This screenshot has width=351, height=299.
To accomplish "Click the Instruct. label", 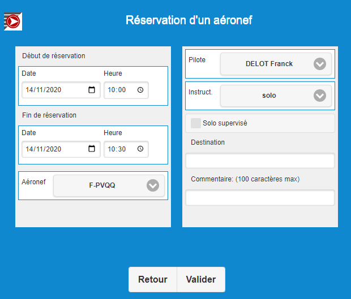I will click(x=200, y=92).
